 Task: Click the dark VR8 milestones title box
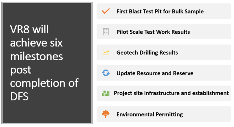(47, 63)
